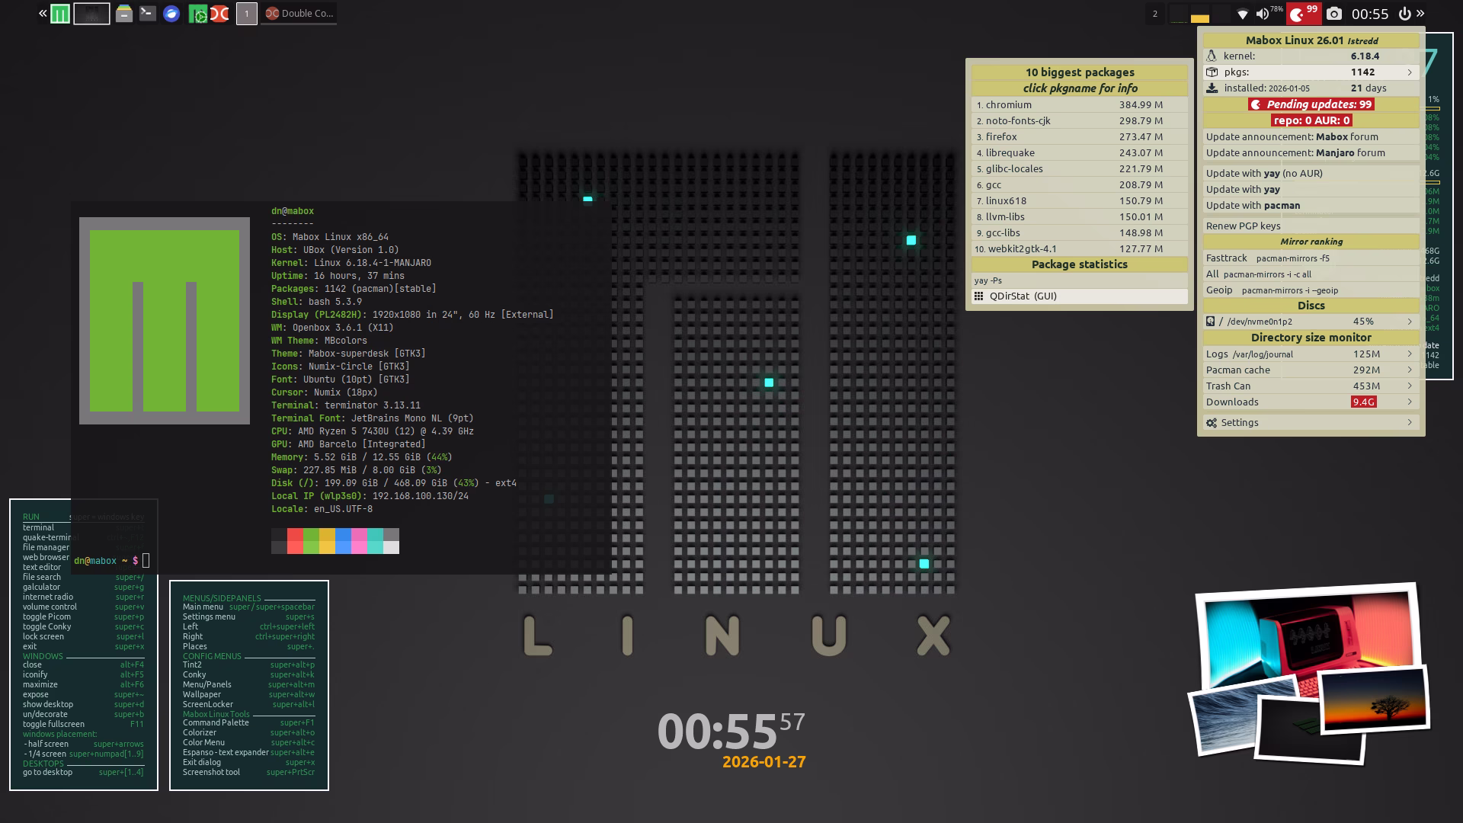Viewport: 1463px width, 823px height.
Task: Click chromium in biggest packages list
Action: [1008, 105]
